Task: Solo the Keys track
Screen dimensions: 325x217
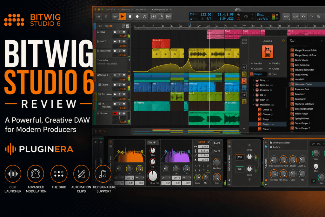Action: 119,32
